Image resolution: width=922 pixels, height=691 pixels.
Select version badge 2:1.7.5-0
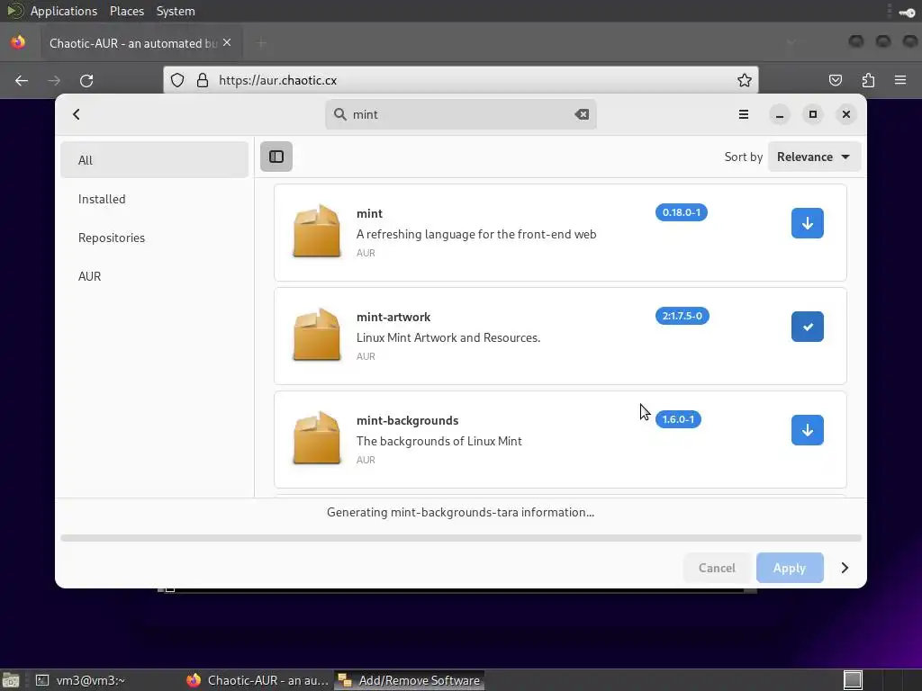(682, 316)
